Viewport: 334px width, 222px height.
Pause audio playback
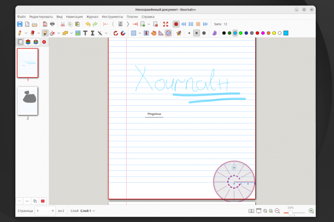tap(191, 24)
